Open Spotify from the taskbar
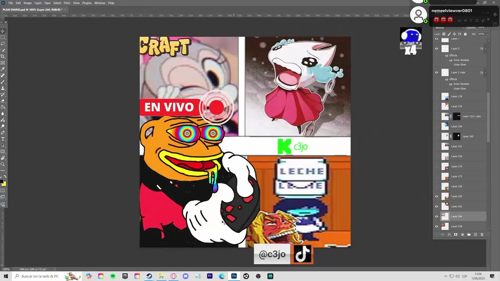 point(113,276)
